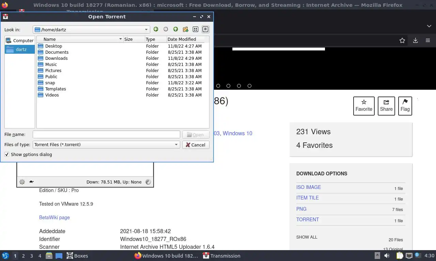The image size is (436, 261).
Task: Open the removable media eject tray icon
Action: coord(377,256)
